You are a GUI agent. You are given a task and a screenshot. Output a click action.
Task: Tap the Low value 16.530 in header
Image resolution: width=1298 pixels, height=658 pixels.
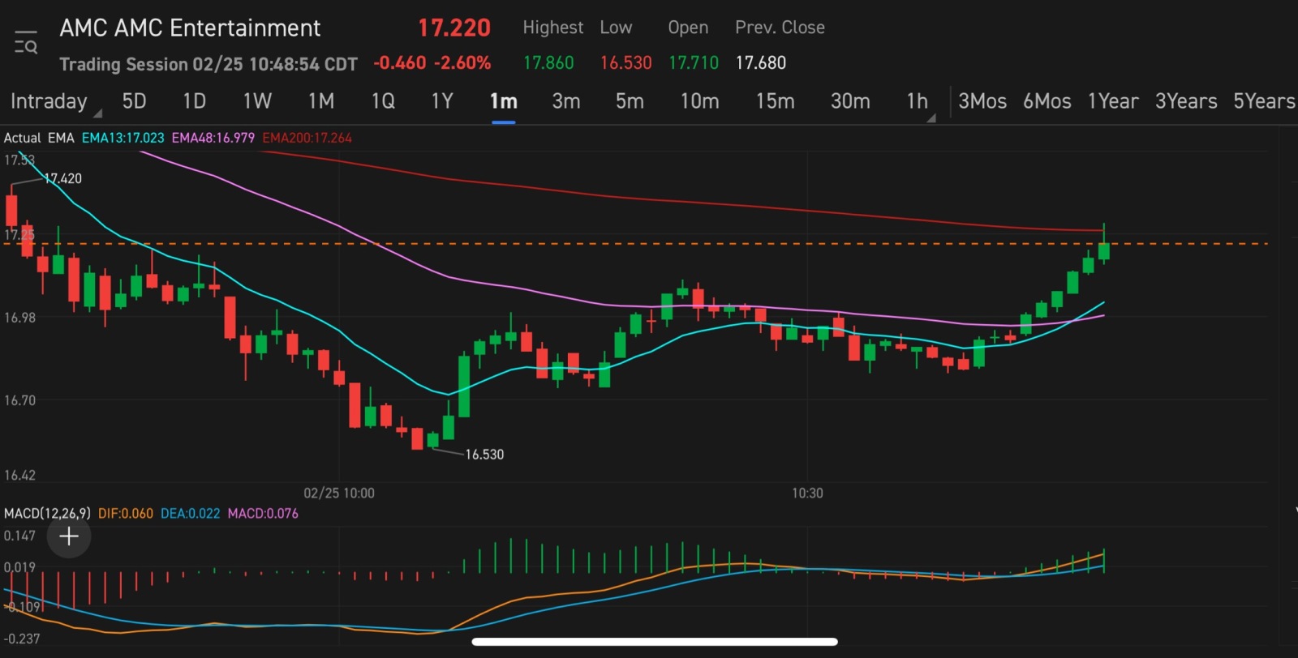[x=625, y=63]
